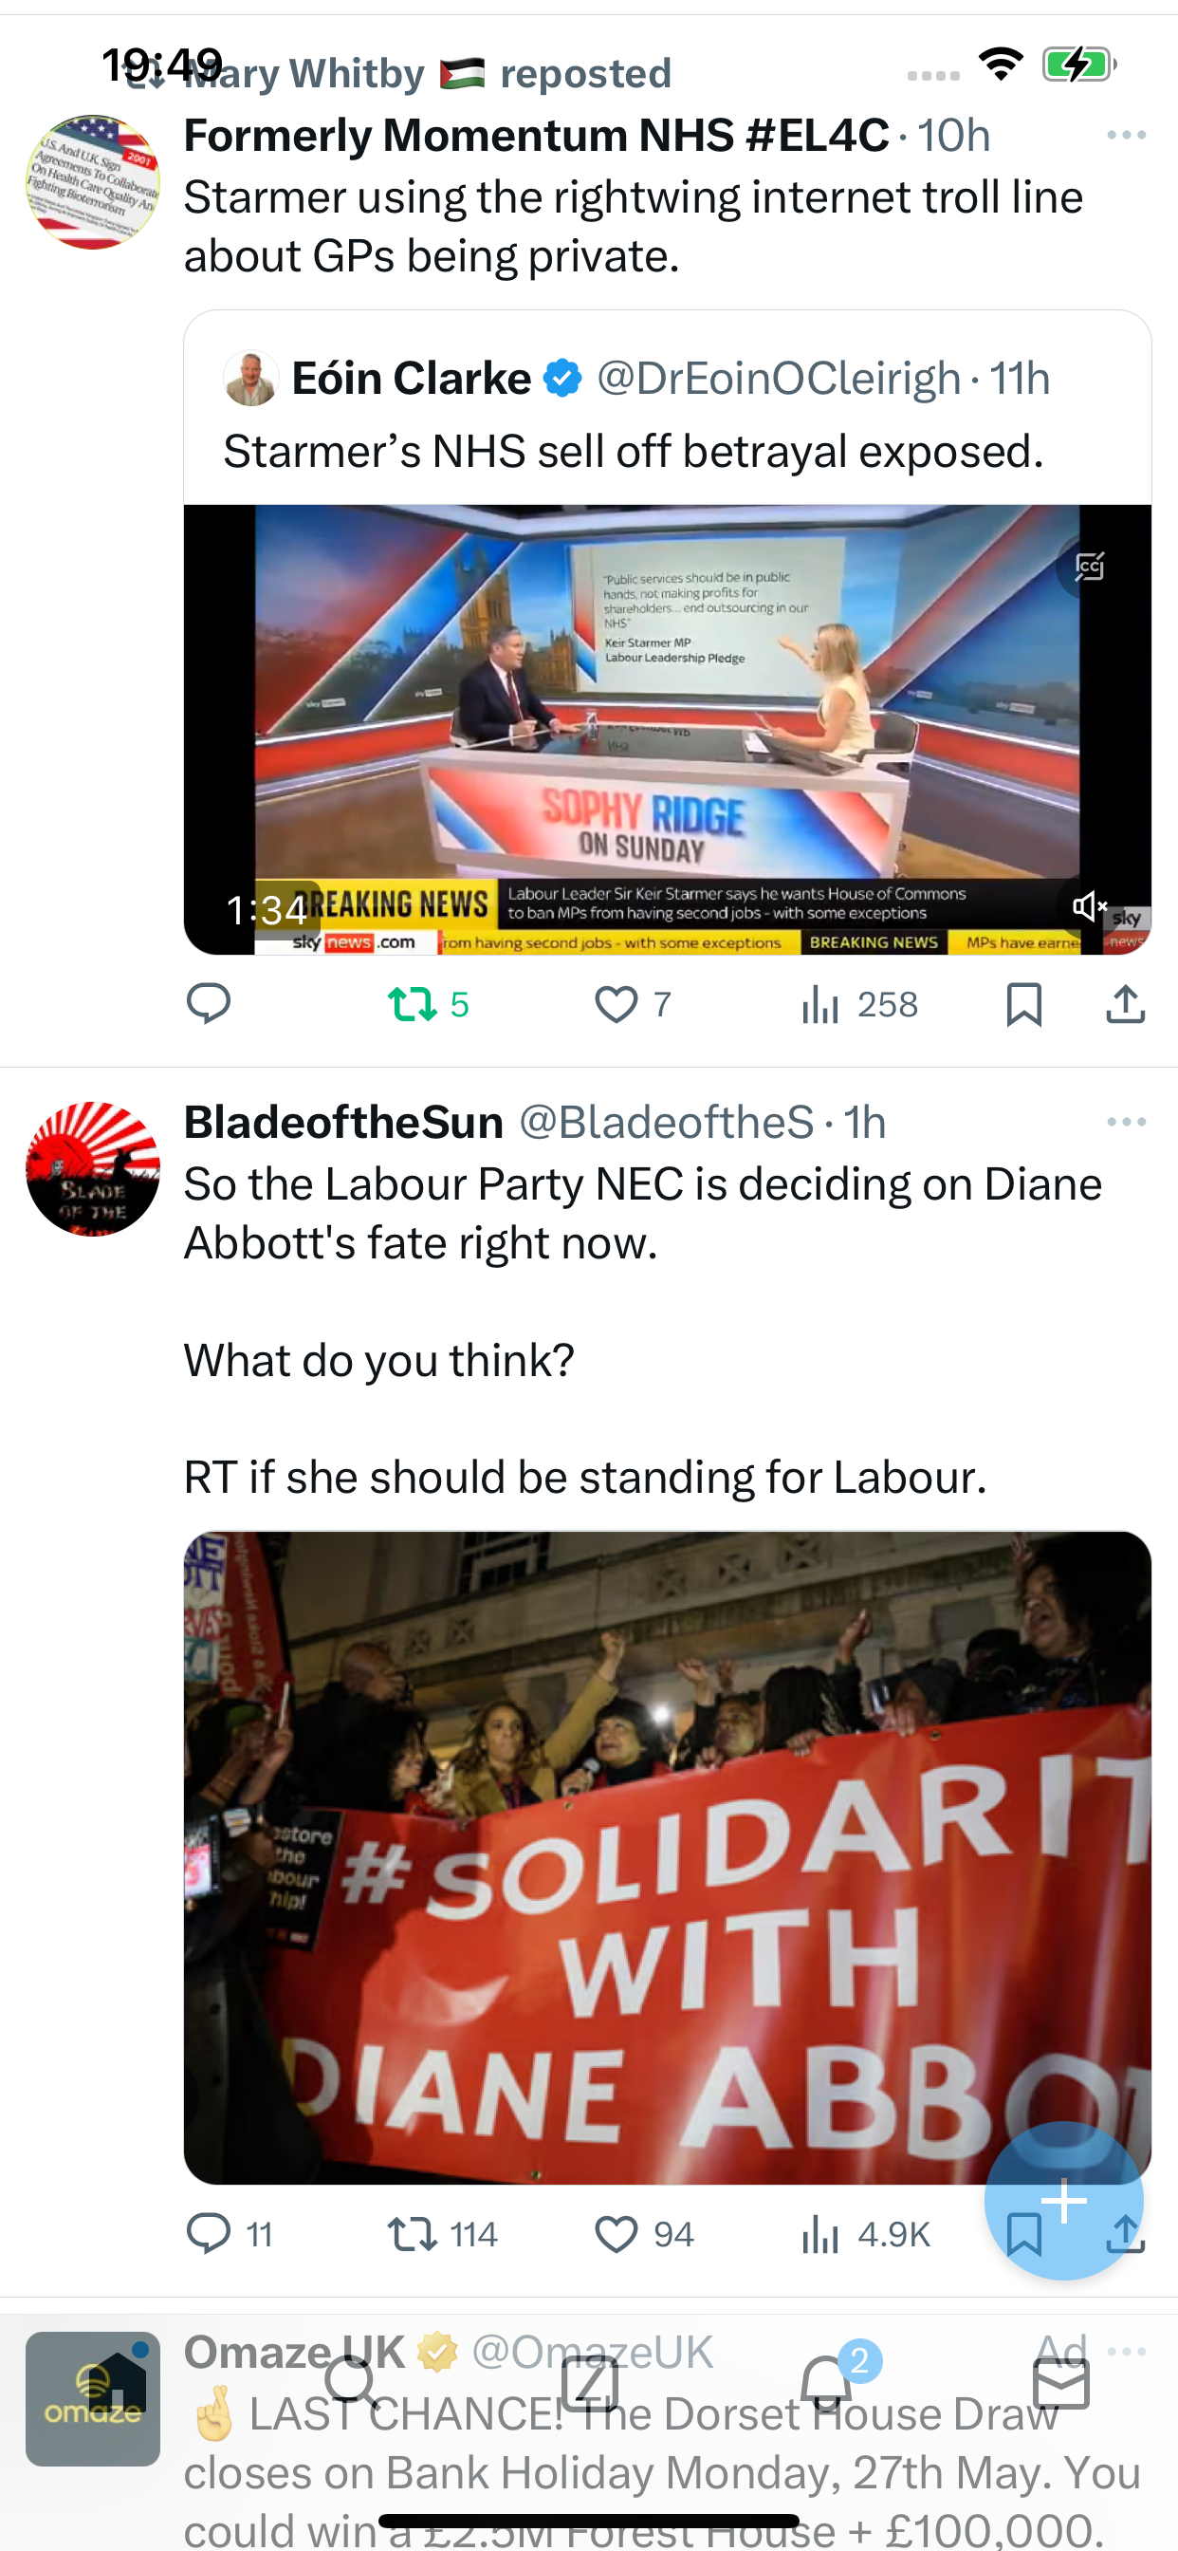Open more options on Omaze UK ad

(x=1127, y=2351)
